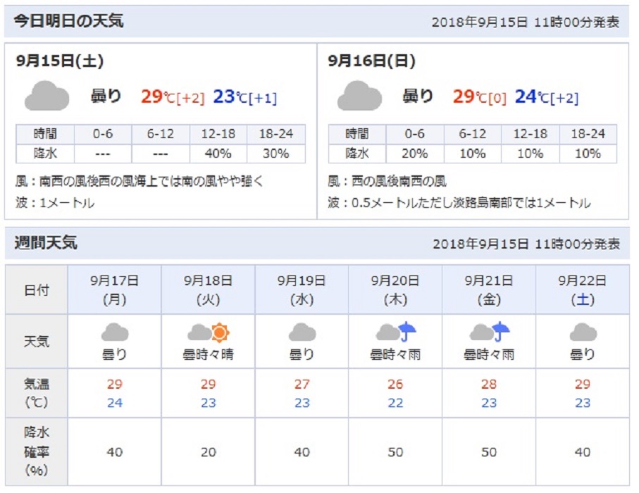Click the cloud-umbrella icon under 9月20日
The width and height of the screenshot is (639, 493).
tap(395, 331)
